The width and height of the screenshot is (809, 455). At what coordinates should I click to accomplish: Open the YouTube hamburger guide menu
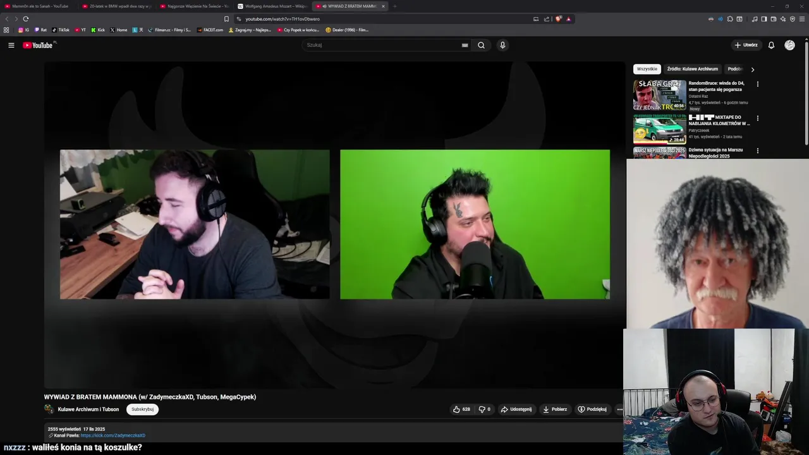click(x=11, y=45)
